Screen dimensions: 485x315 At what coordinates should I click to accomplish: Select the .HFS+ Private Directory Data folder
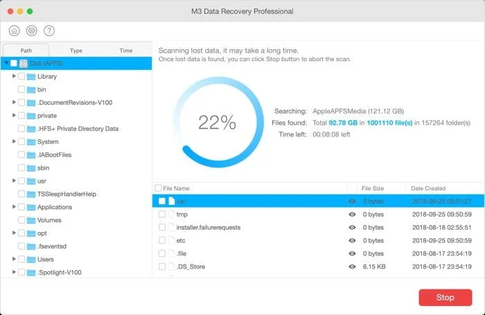pos(78,129)
